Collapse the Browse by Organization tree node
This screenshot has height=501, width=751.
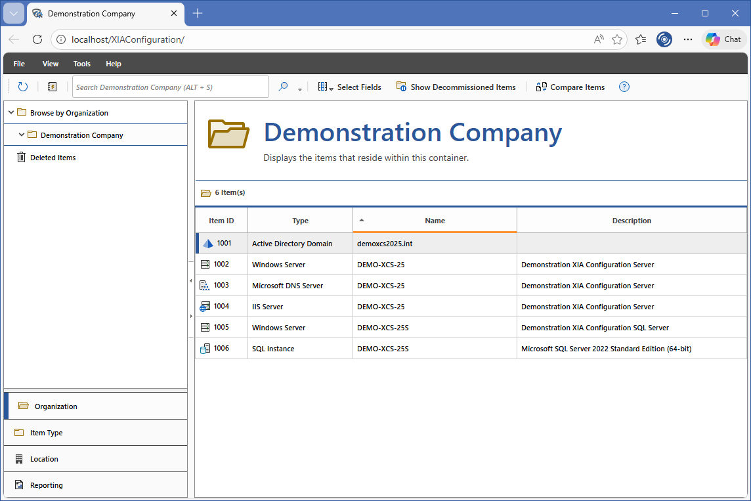pyautogui.click(x=11, y=113)
